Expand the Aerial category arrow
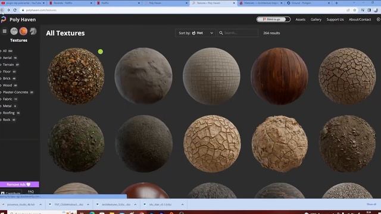The height and width of the screenshot is (214, 381). pyautogui.click(x=1, y=58)
